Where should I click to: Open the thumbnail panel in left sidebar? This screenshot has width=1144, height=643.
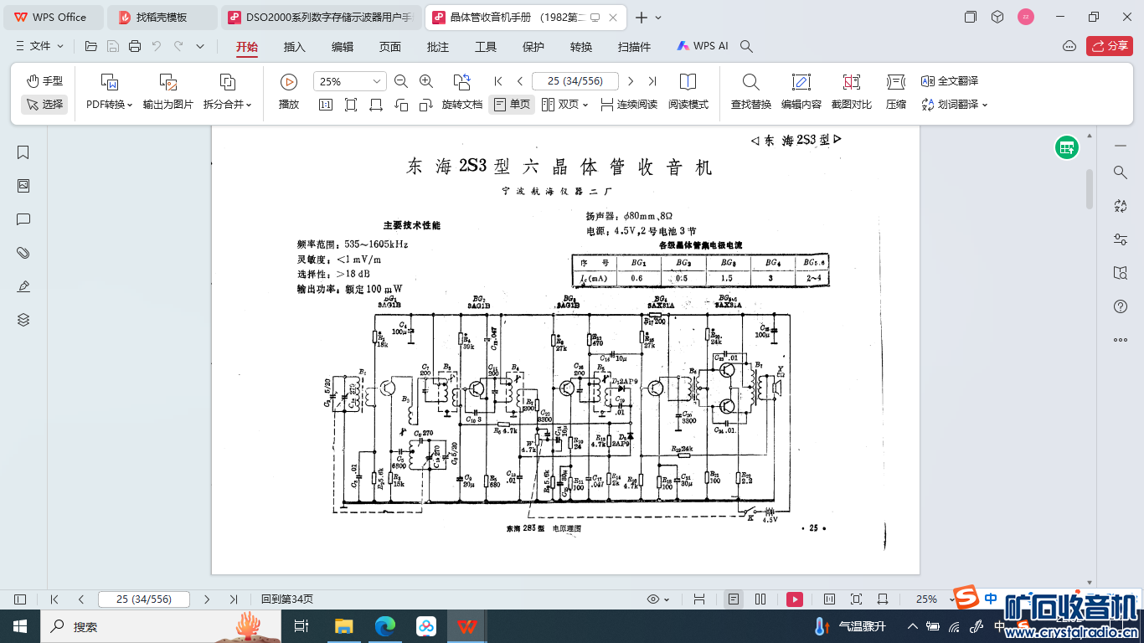(23, 186)
